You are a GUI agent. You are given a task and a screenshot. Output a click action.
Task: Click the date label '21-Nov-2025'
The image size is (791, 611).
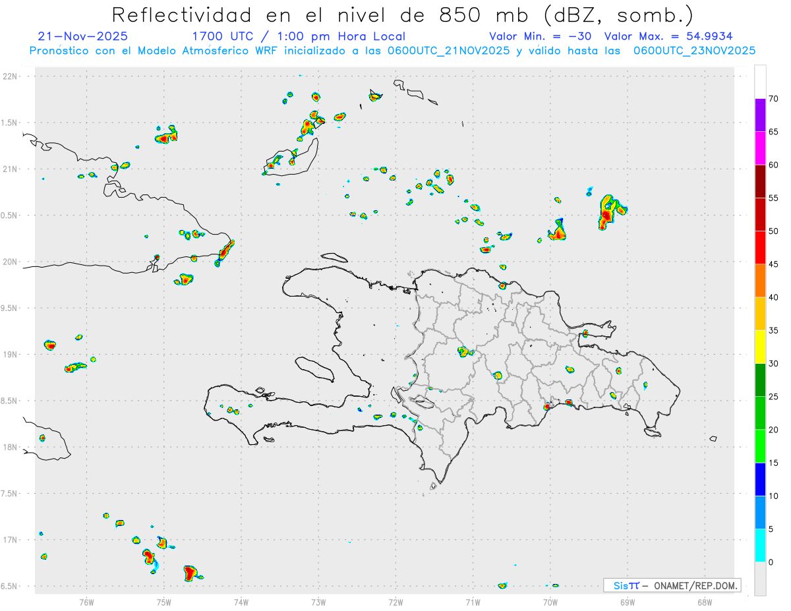[x=83, y=36]
